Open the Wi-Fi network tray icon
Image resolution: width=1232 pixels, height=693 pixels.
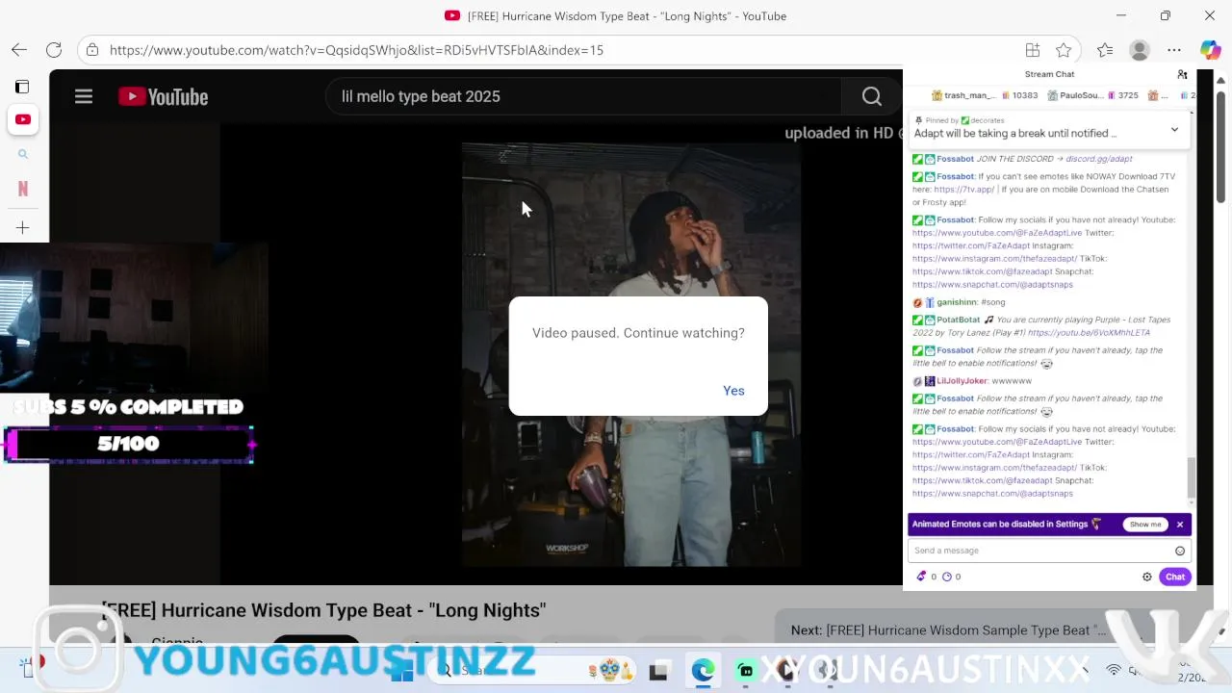click(1114, 670)
